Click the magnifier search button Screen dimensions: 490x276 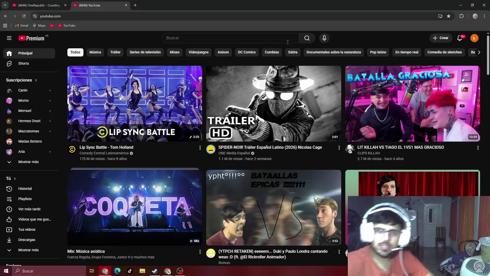(x=307, y=38)
